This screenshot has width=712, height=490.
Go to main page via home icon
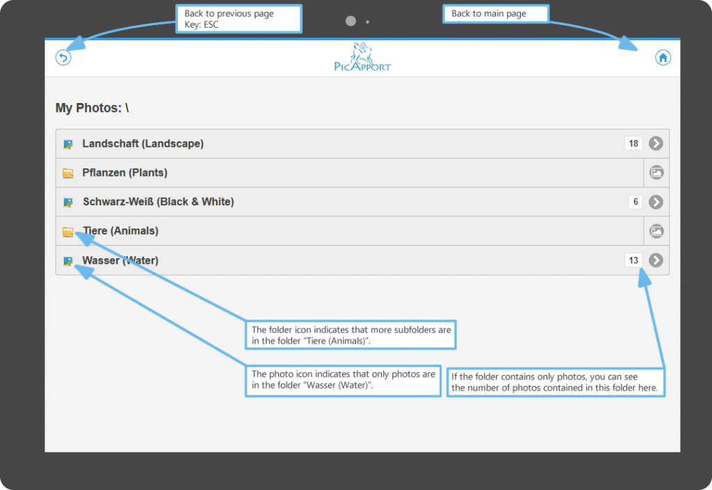tap(663, 58)
